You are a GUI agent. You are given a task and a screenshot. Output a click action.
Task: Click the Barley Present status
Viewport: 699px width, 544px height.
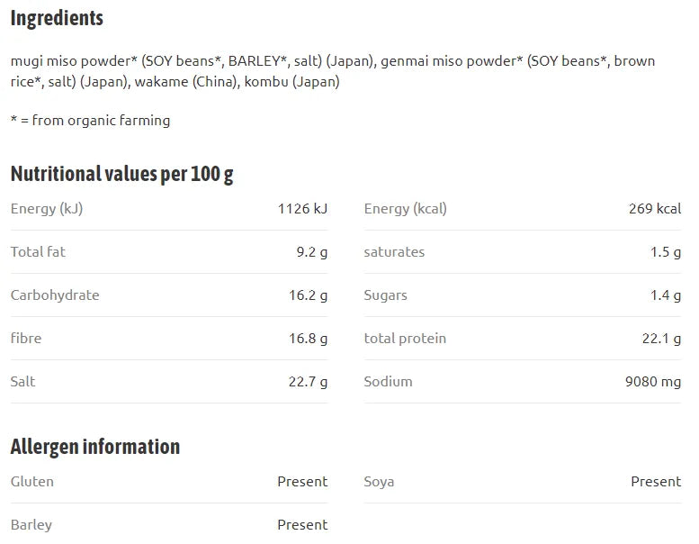point(302,525)
